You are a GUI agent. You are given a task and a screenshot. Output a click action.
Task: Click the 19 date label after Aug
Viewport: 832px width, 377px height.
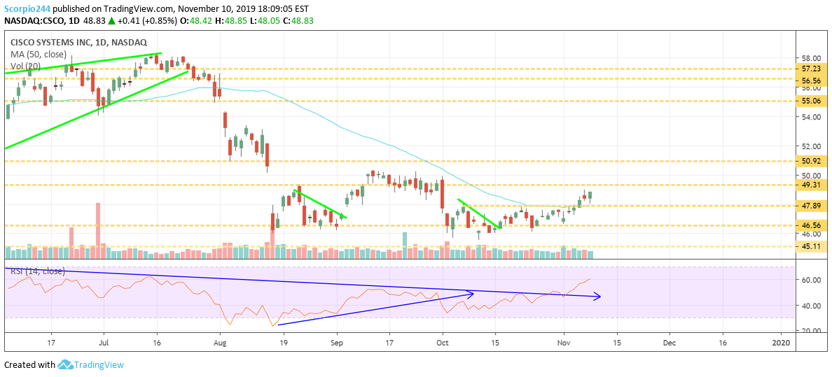(x=284, y=343)
